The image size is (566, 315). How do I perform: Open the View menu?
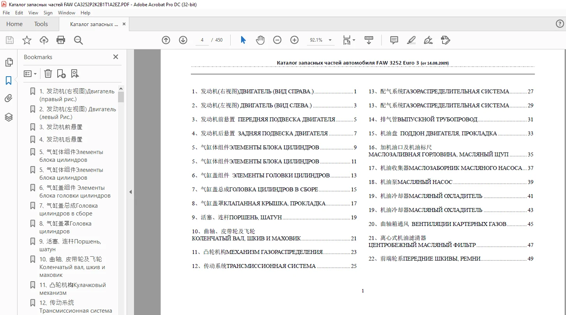pyautogui.click(x=34, y=13)
